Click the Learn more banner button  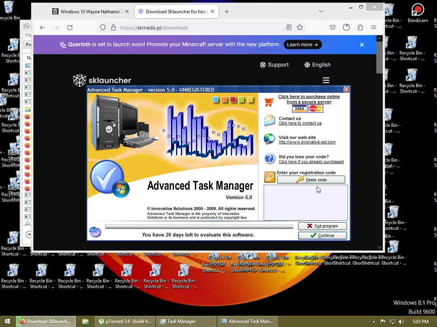(x=303, y=45)
